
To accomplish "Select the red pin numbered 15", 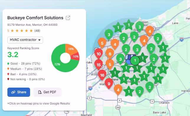I will coord(99,65).
